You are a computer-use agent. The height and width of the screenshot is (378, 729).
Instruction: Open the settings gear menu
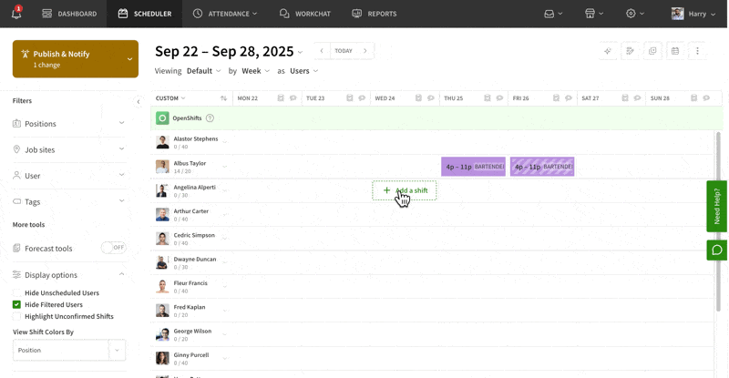pos(634,14)
